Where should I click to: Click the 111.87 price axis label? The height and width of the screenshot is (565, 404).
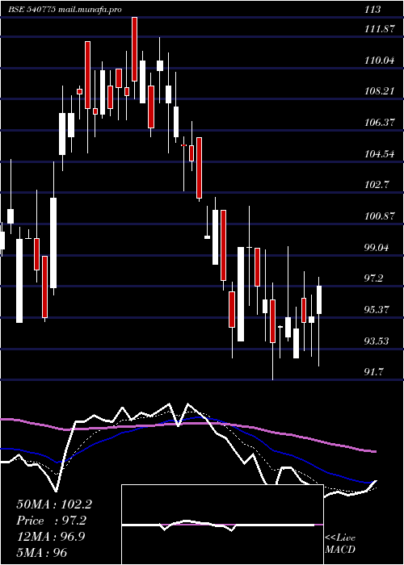tap(380, 30)
